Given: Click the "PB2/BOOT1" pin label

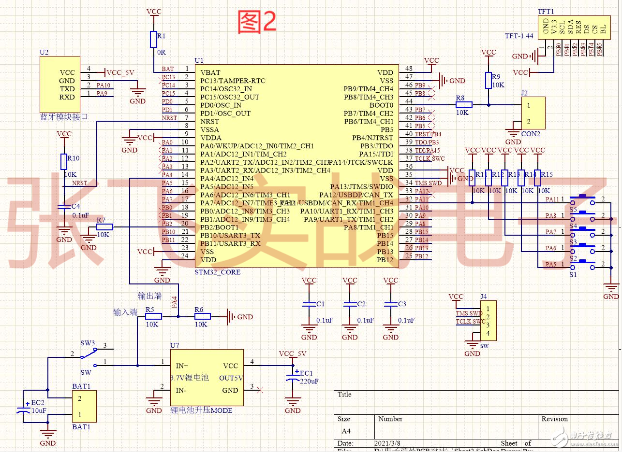Looking at the screenshot, I should click(x=220, y=227).
